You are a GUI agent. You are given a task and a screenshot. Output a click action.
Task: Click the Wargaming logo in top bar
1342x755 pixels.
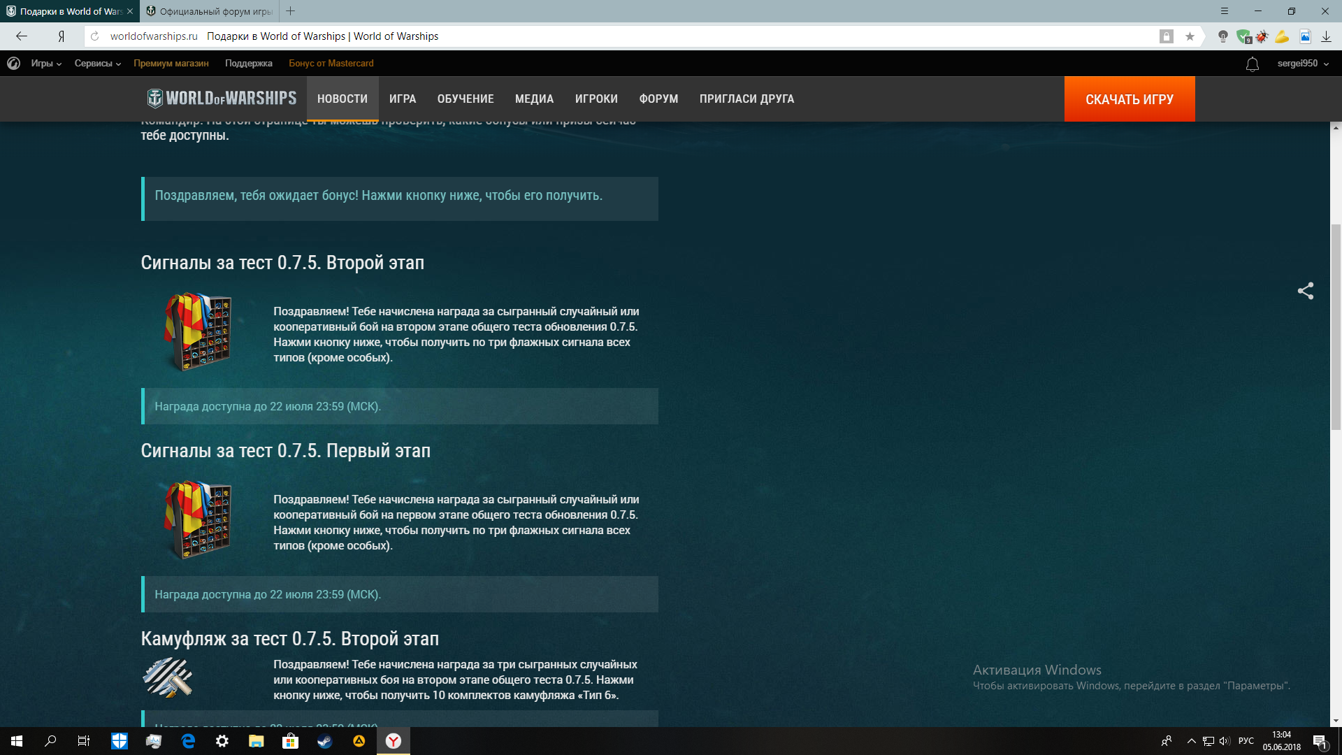13,64
